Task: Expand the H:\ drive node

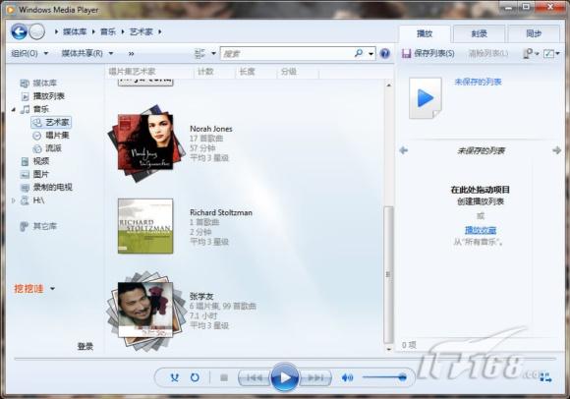Action: (x=14, y=200)
